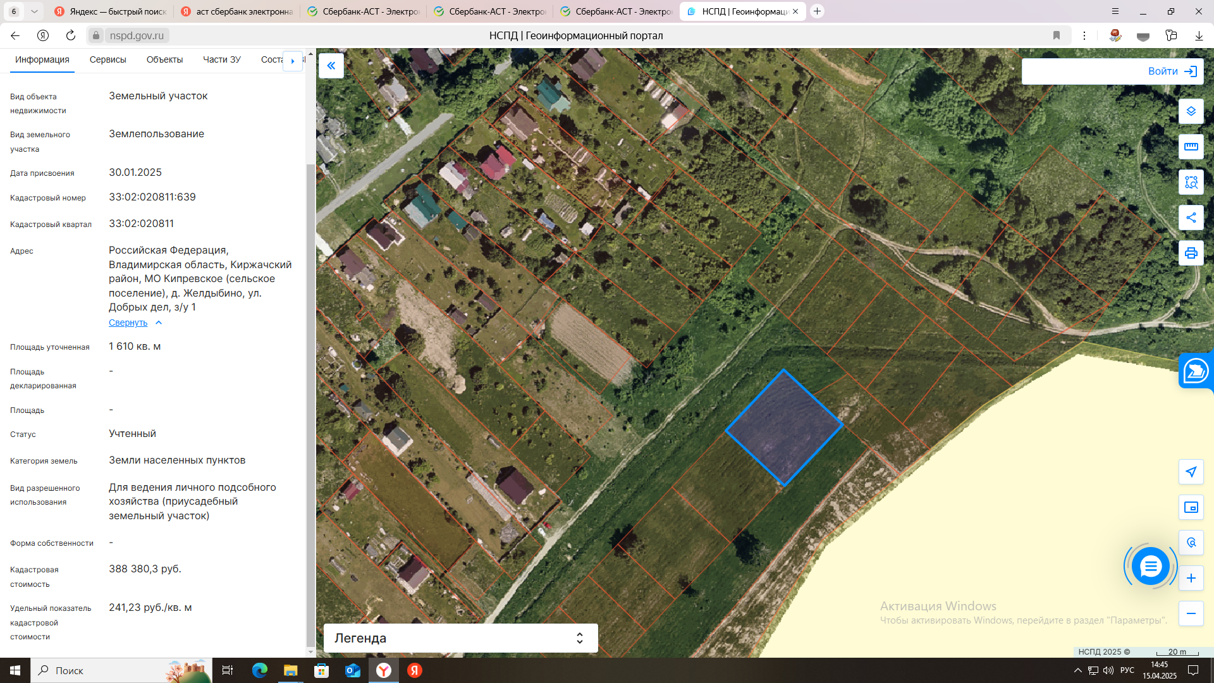
Task: Click the share map icon
Action: coord(1191,218)
